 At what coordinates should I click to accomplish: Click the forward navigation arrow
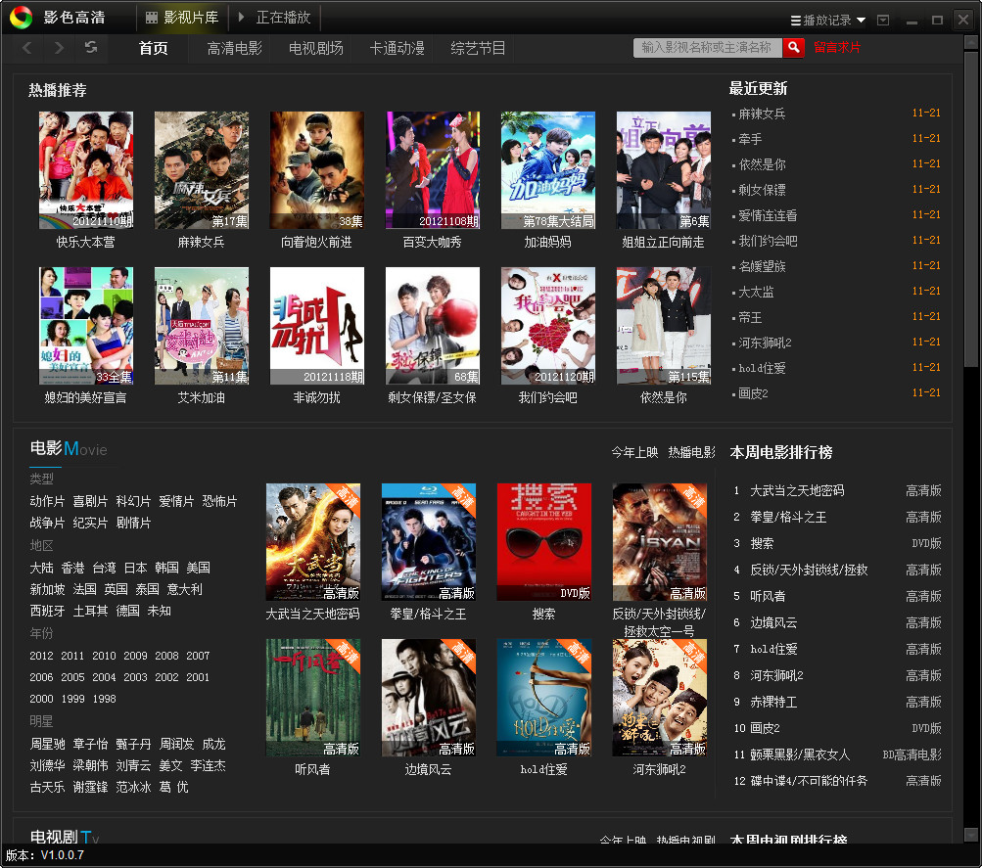click(x=59, y=48)
